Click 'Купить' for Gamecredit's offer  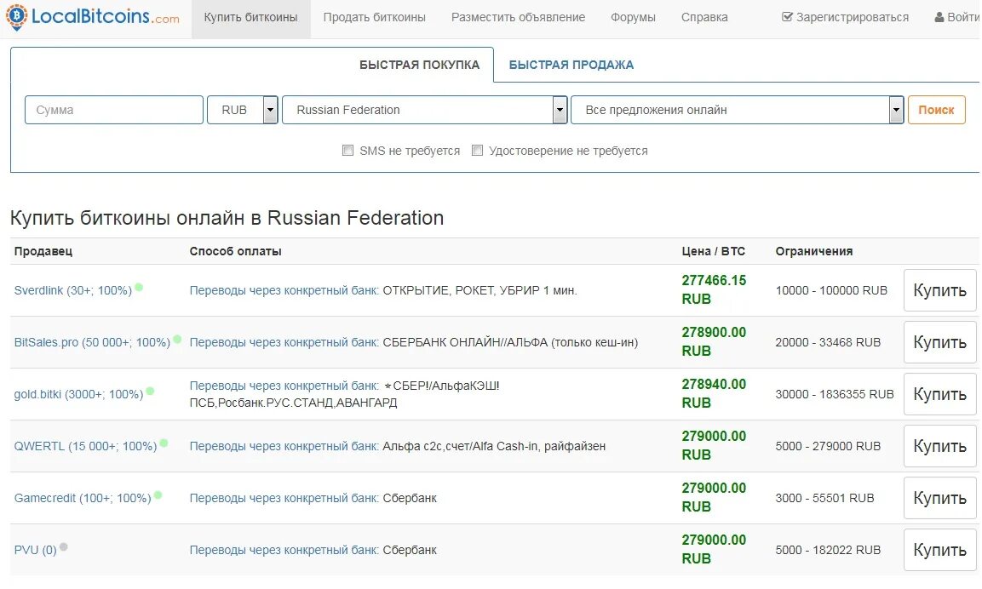pos(939,498)
